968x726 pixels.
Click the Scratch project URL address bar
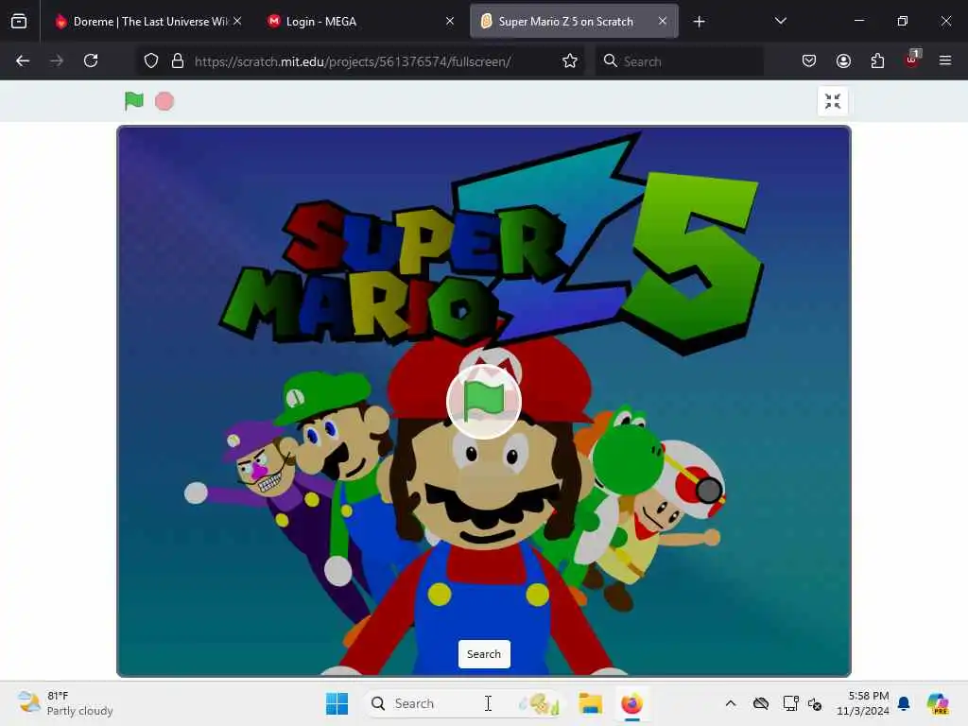coord(353,61)
